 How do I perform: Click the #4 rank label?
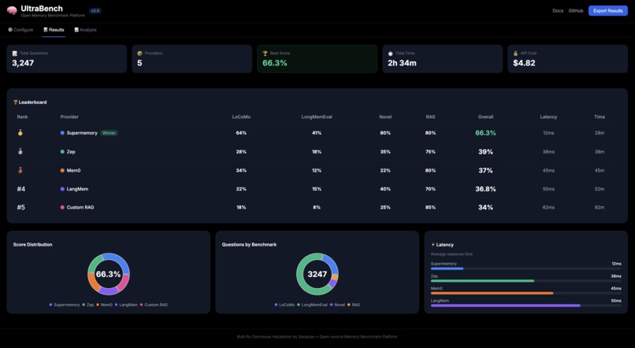(21, 189)
